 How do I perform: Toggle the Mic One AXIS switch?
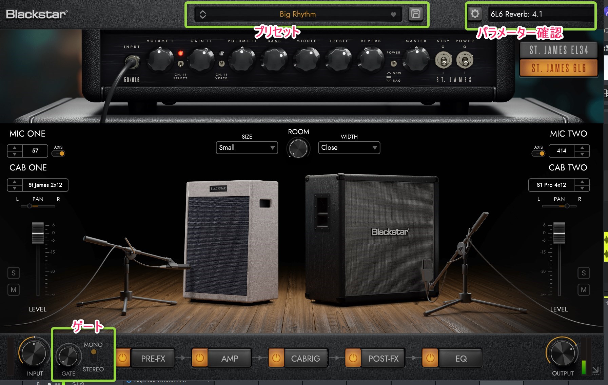(59, 154)
